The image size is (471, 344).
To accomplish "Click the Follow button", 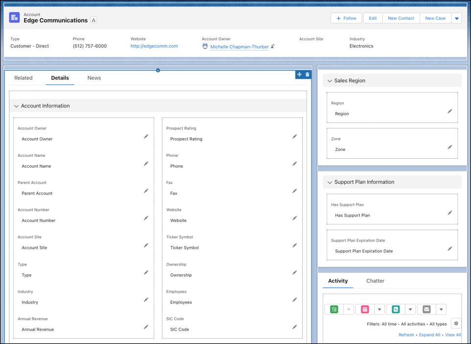I will (x=346, y=18).
